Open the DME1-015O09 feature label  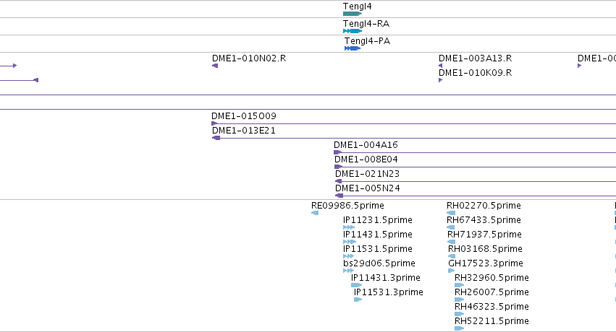[x=243, y=116]
